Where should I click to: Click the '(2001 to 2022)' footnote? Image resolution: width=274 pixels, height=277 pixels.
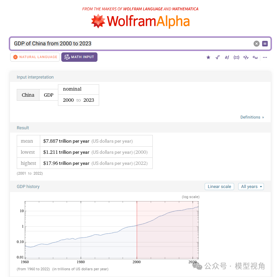(30, 173)
